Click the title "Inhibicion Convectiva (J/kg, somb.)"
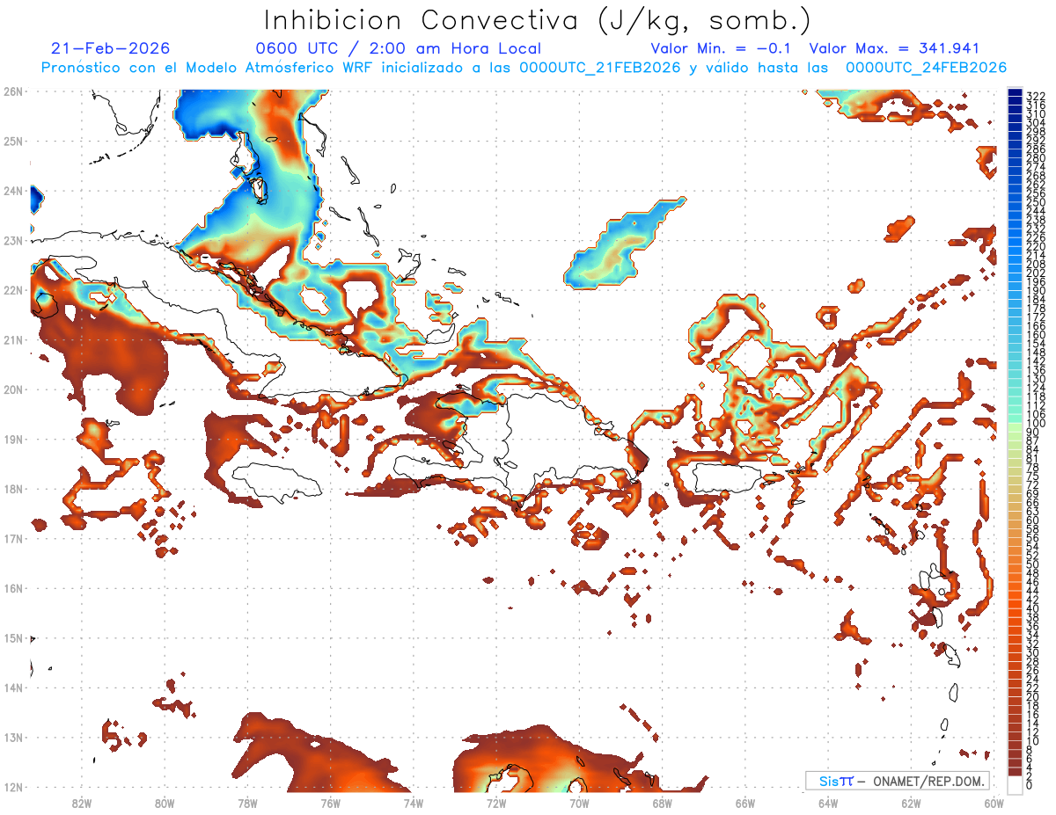Screen dimensions: 1056x815 tap(537, 20)
